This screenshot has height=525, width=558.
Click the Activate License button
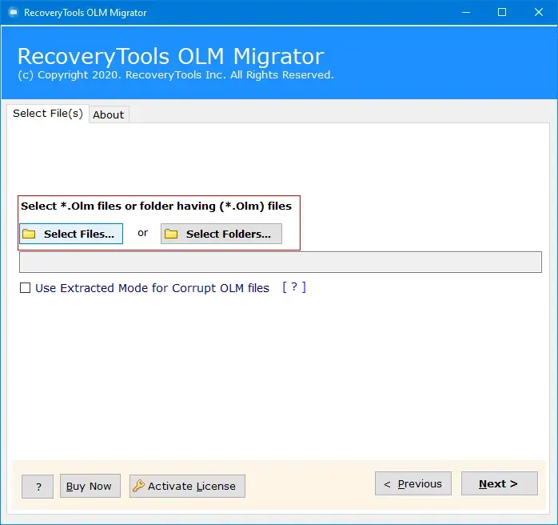point(187,486)
